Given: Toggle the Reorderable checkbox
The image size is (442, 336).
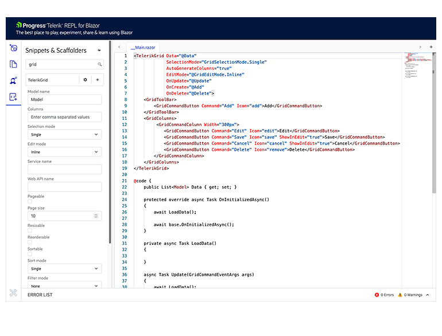Looking at the screenshot, I should coord(30,242).
